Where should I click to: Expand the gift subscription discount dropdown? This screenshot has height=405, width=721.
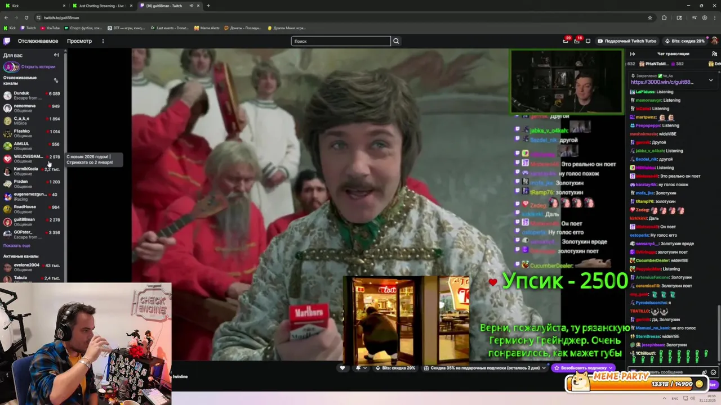point(544,368)
